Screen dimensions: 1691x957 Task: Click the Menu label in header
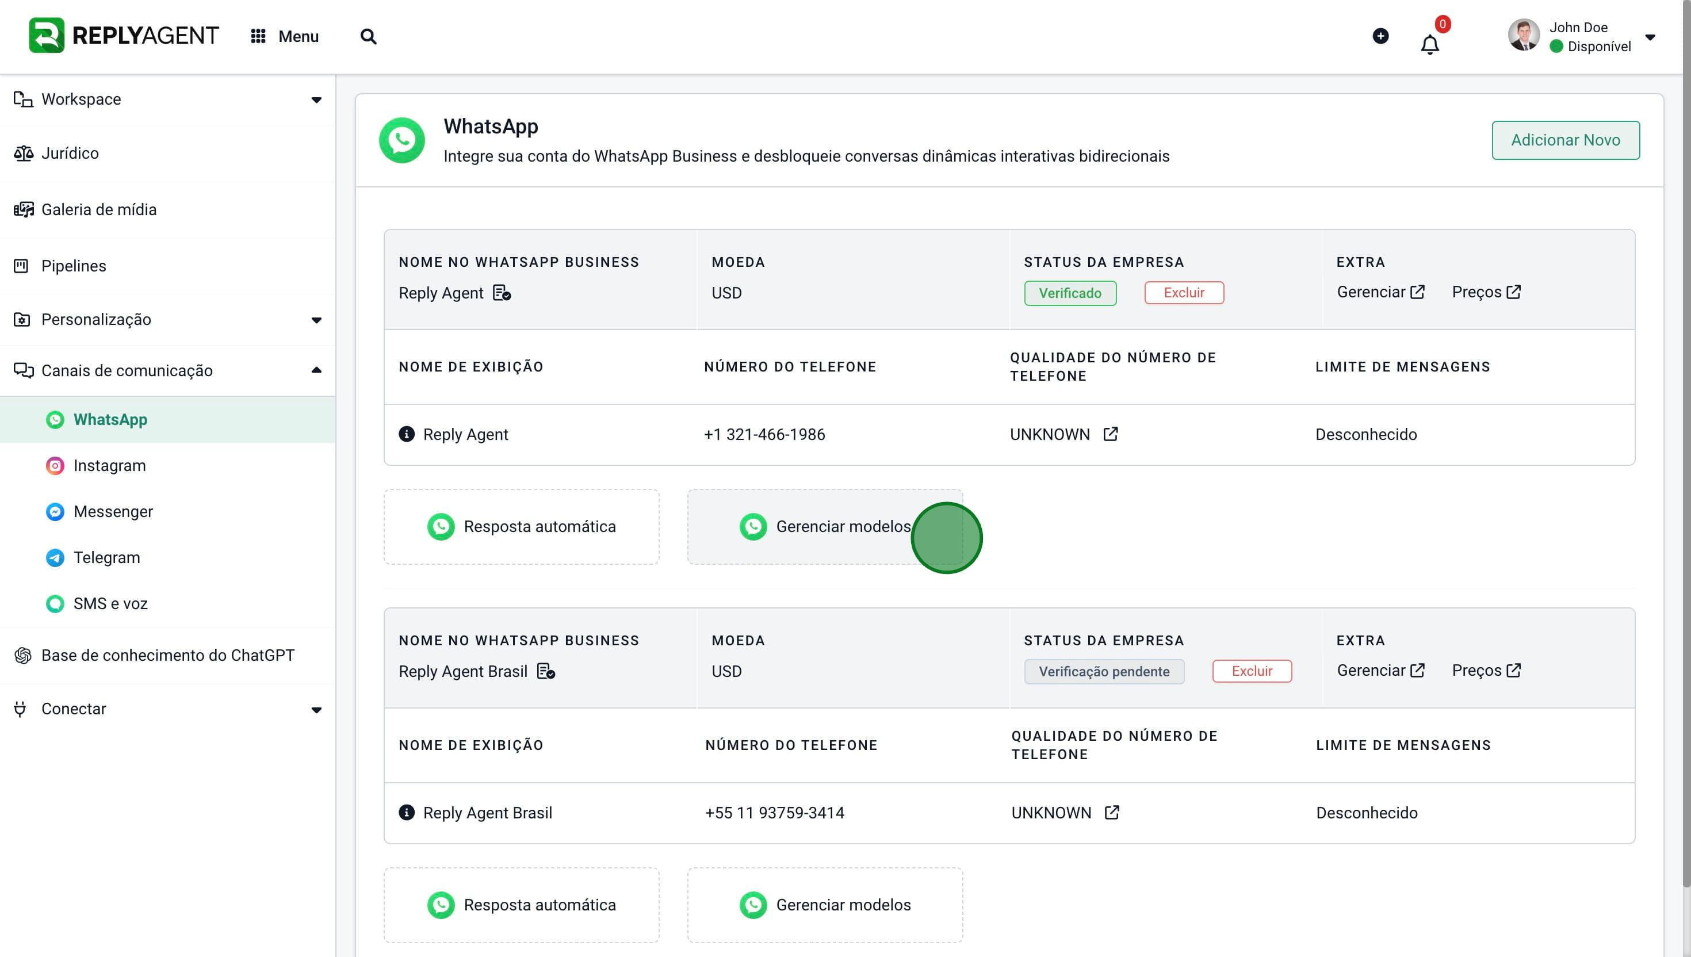pyautogui.click(x=299, y=36)
